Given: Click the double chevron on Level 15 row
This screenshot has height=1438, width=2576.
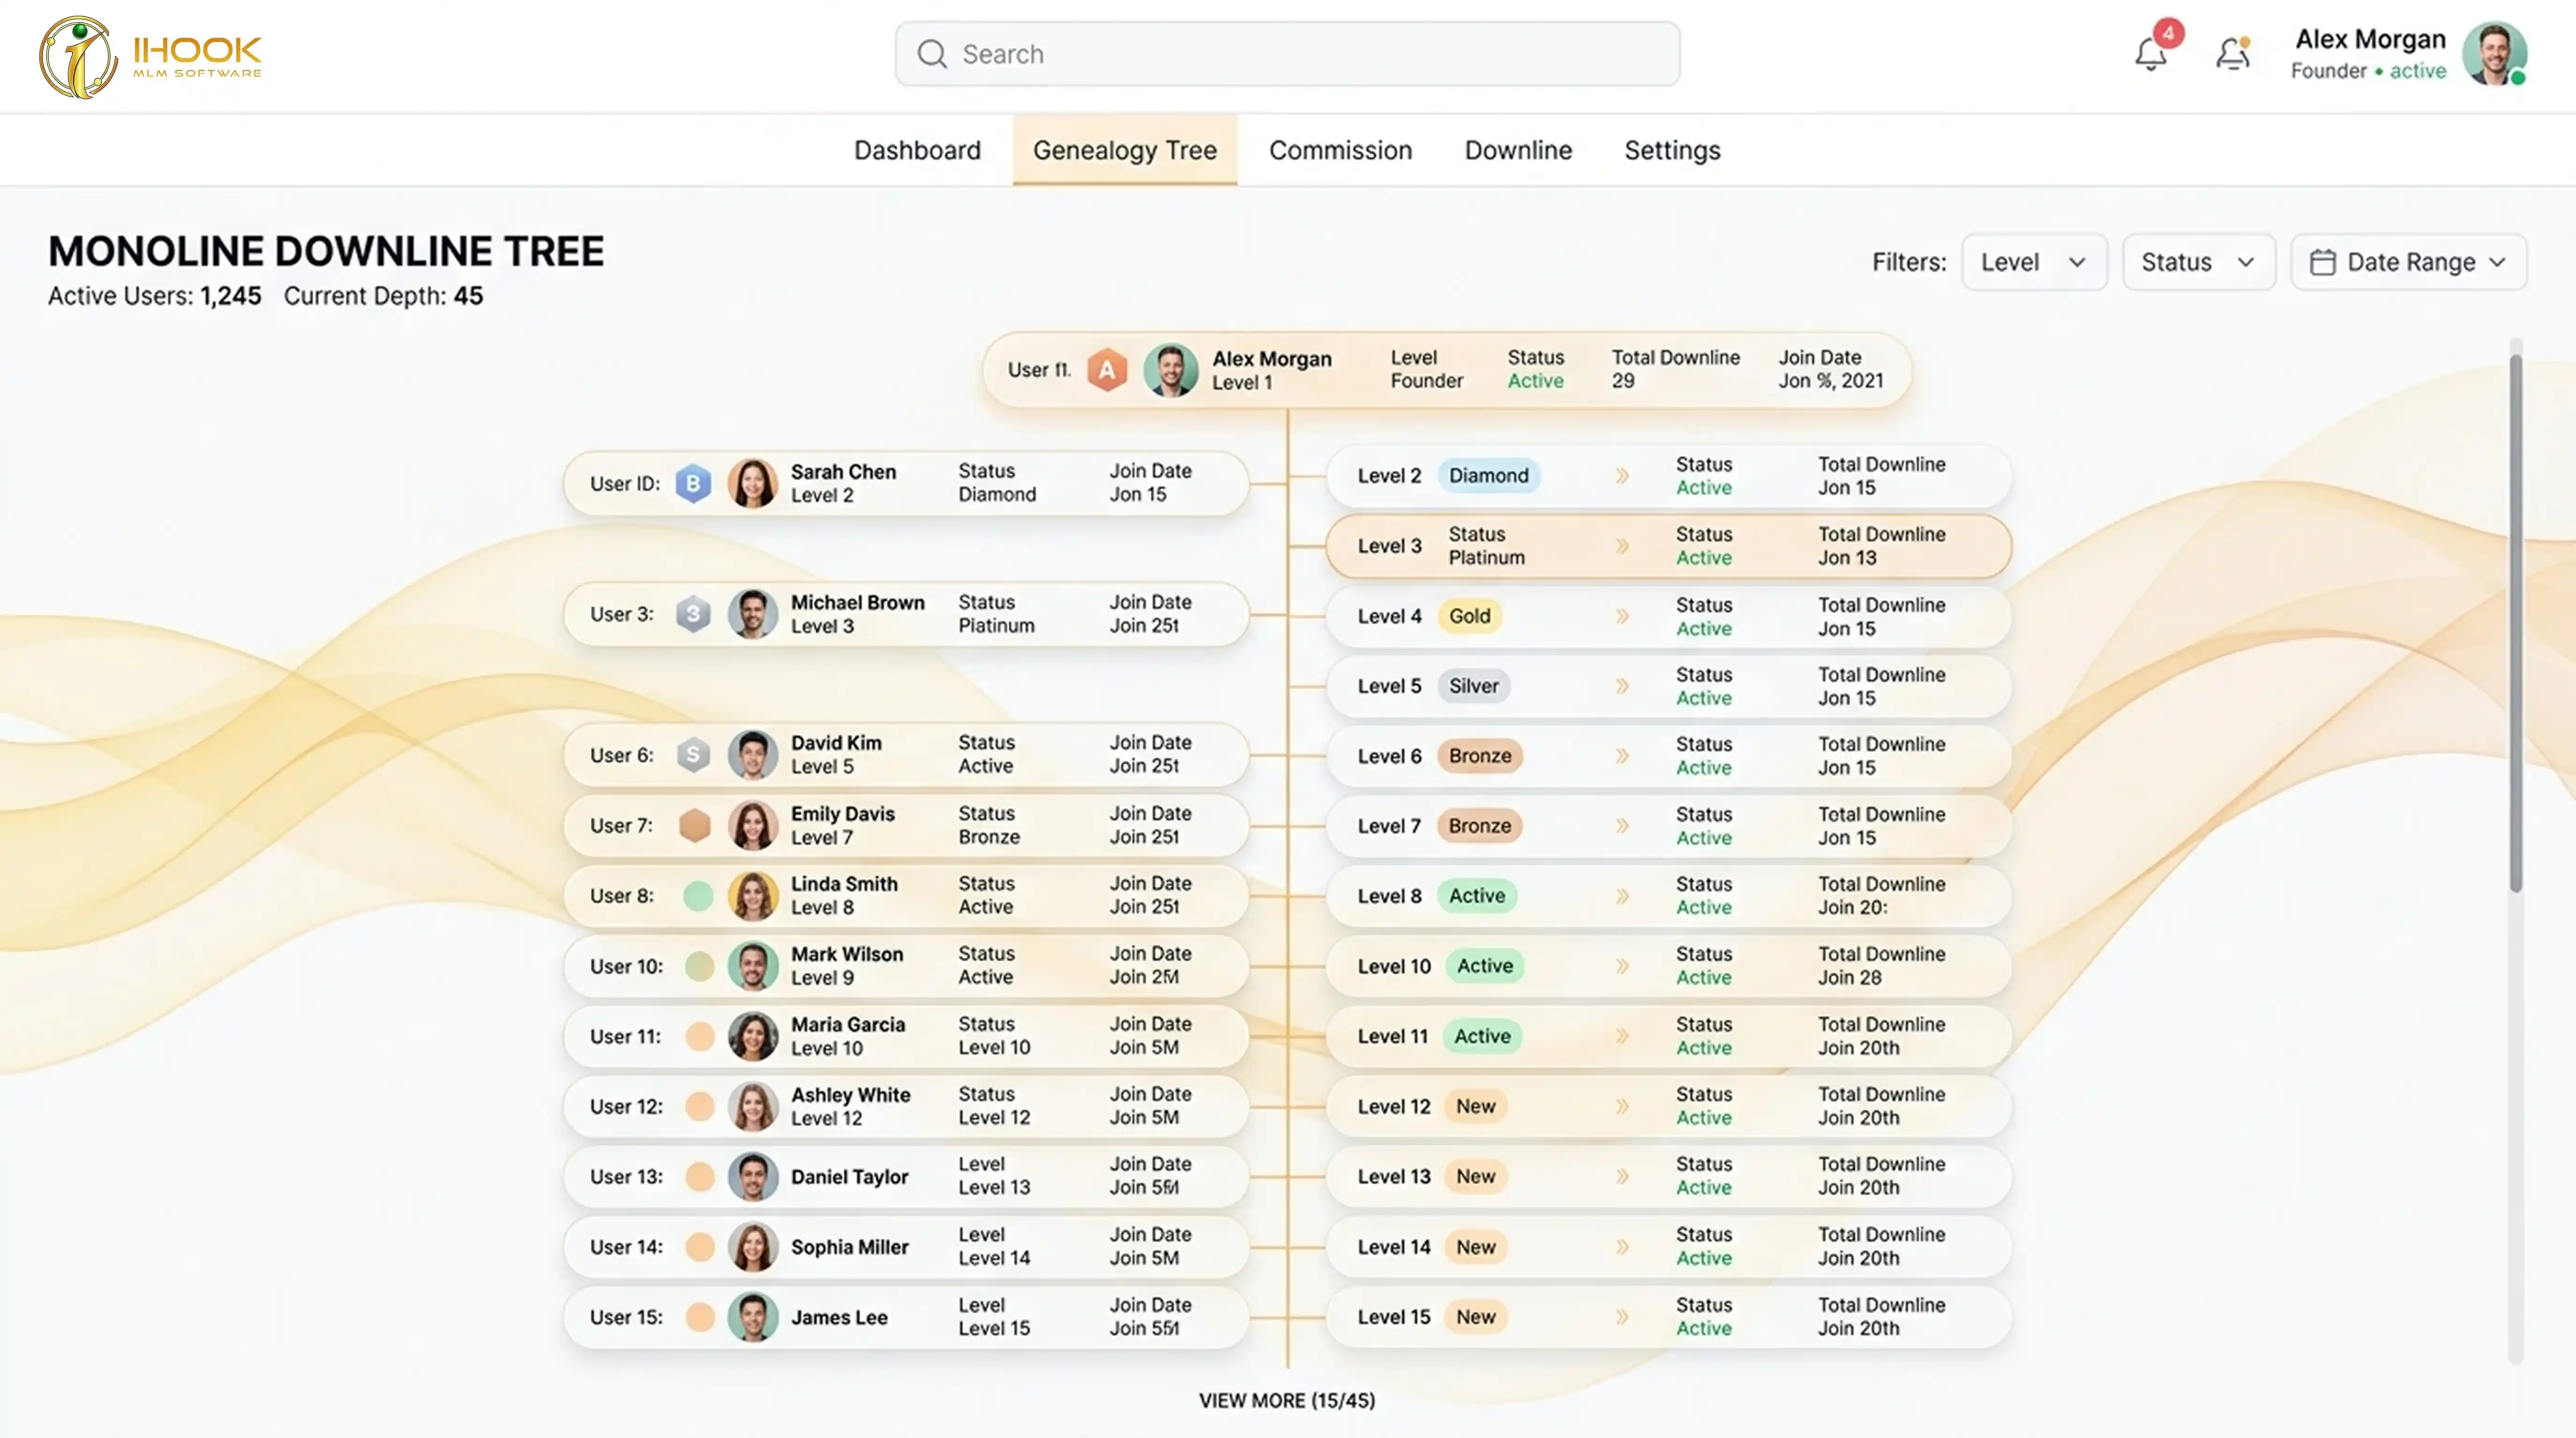Looking at the screenshot, I should point(1622,1317).
